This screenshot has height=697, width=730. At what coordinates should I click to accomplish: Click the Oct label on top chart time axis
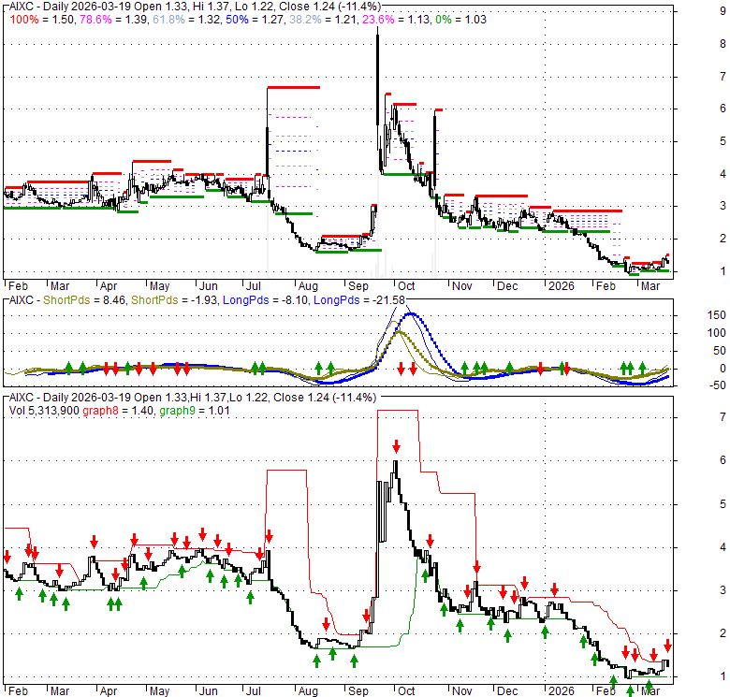point(406,285)
